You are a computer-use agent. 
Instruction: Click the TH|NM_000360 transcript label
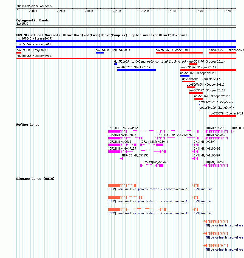point(215,135)
